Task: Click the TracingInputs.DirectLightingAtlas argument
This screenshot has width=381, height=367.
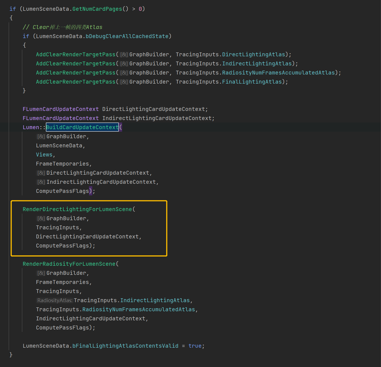Action: tap(253, 54)
